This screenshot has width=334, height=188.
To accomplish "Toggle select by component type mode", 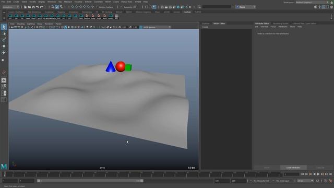I will click(x=61, y=7).
